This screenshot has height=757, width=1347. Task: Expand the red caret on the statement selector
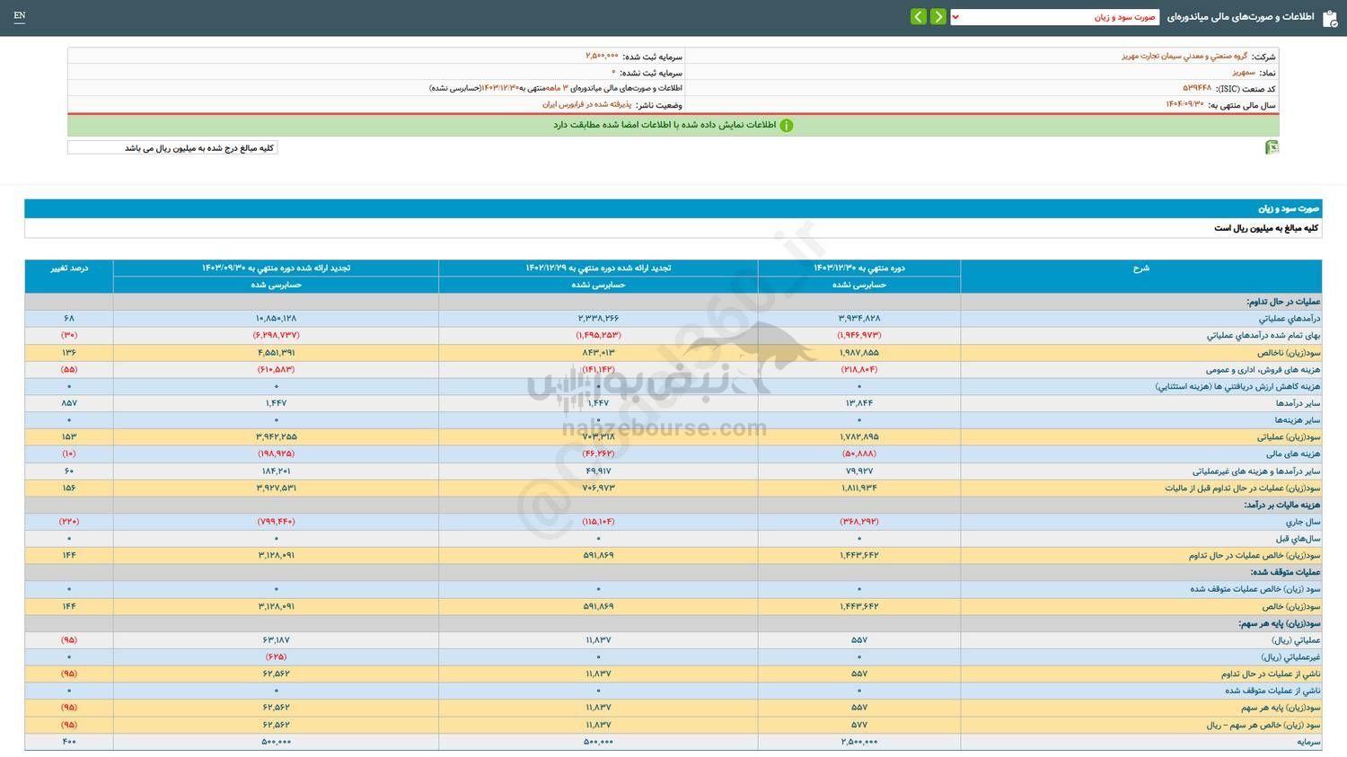[955, 16]
